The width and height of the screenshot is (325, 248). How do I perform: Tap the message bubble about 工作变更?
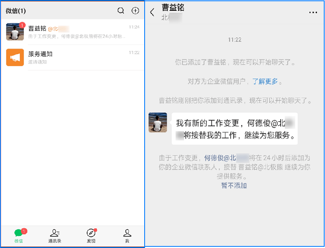point(234,129)
